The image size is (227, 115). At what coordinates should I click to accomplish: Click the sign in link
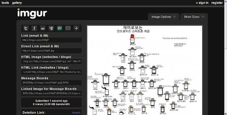click(x=203, y=3)
